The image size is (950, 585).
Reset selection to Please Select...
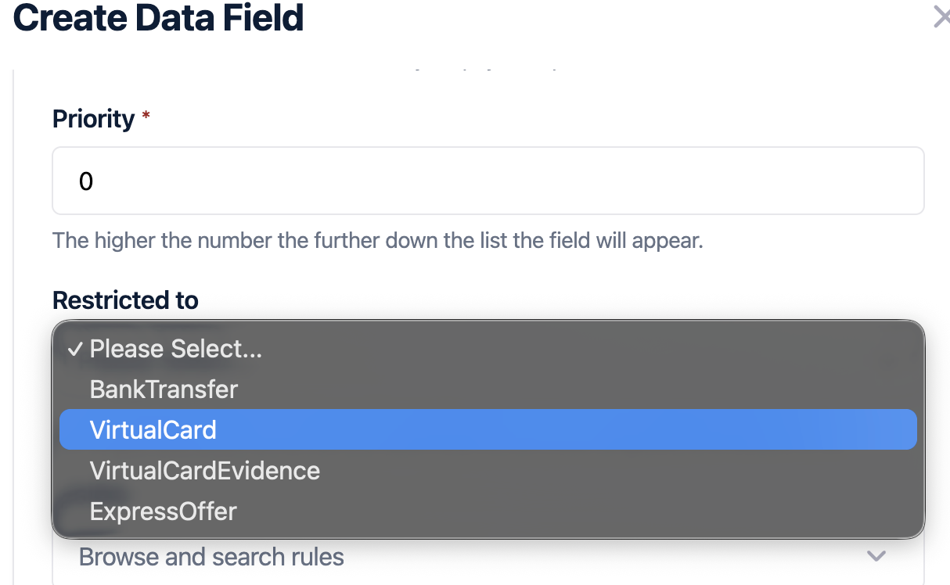(175, 349)
